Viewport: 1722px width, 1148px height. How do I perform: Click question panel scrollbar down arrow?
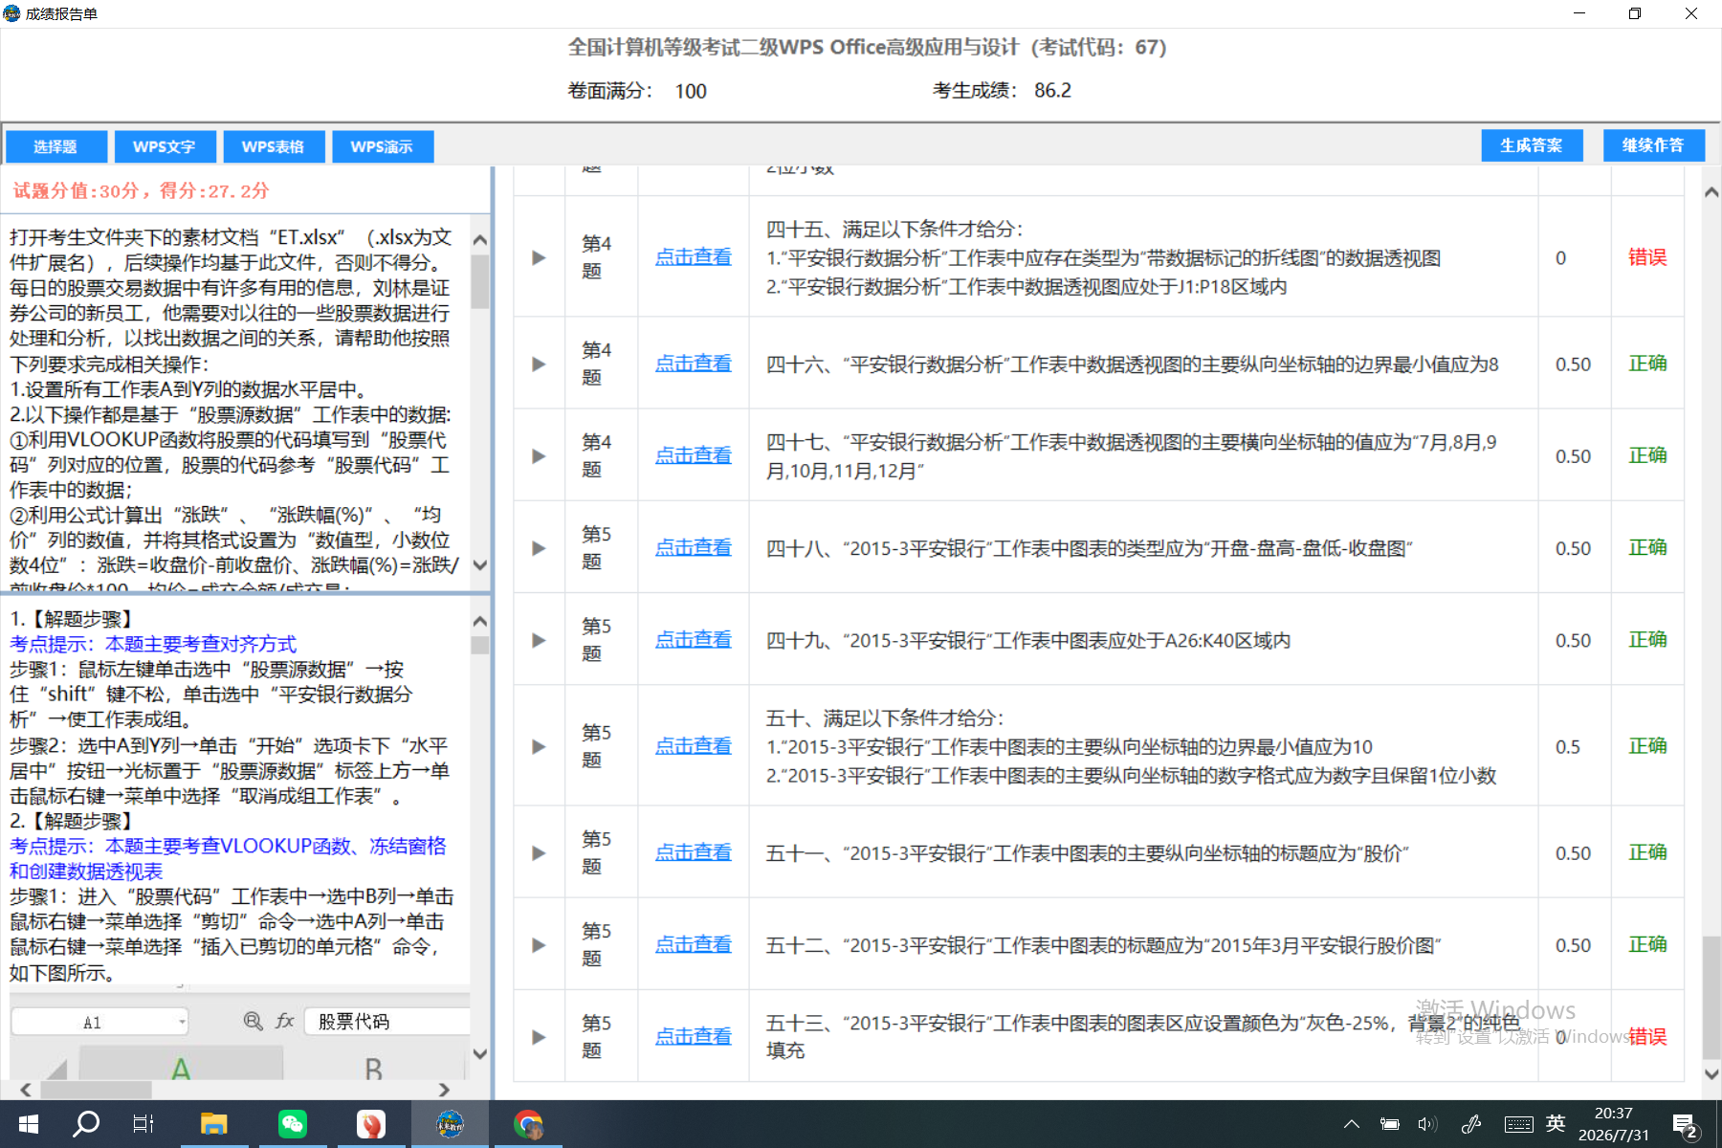[x=480, y=565]
